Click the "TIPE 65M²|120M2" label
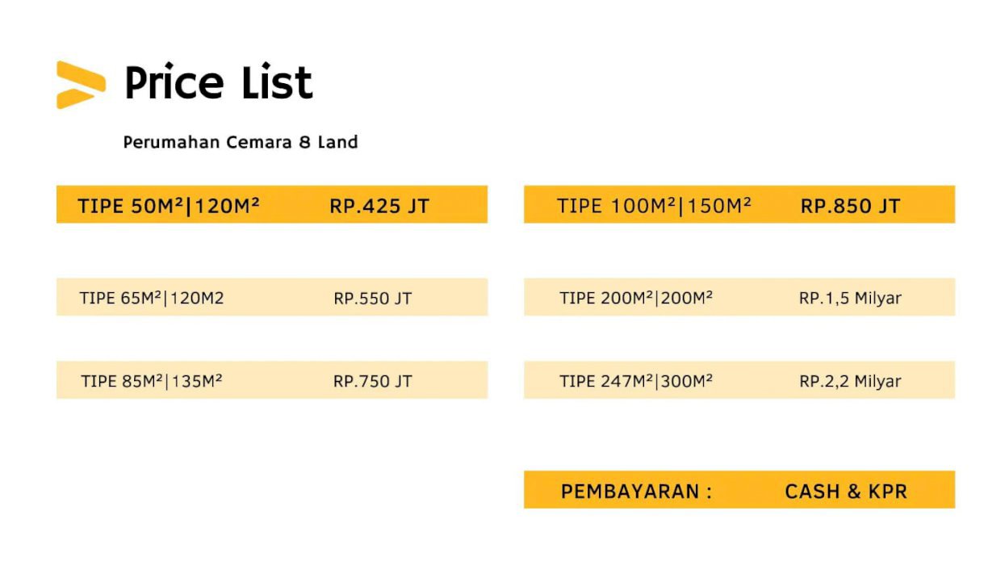This screenshot has width=1005, height=565. pyautogui.click(x=152, y=299)
